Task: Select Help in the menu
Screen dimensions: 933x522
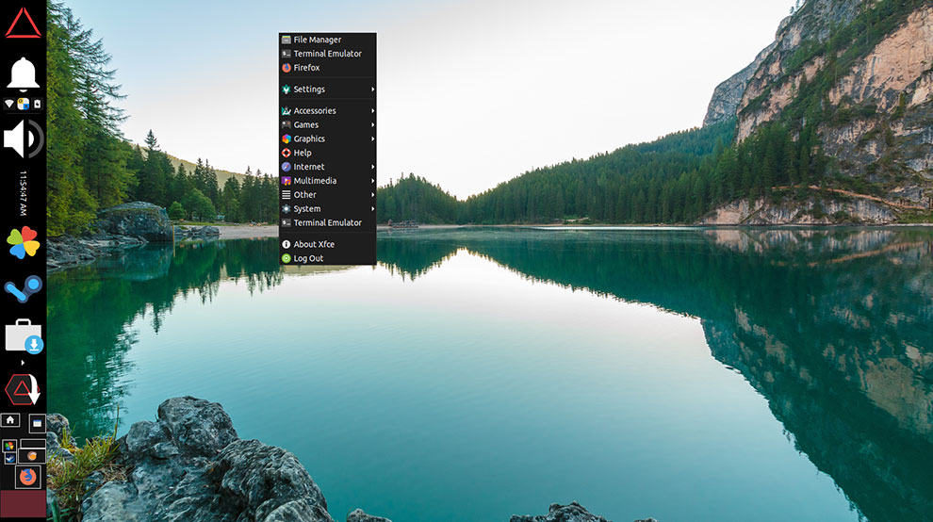Action: pyautogui.click(x=327, y=153)
